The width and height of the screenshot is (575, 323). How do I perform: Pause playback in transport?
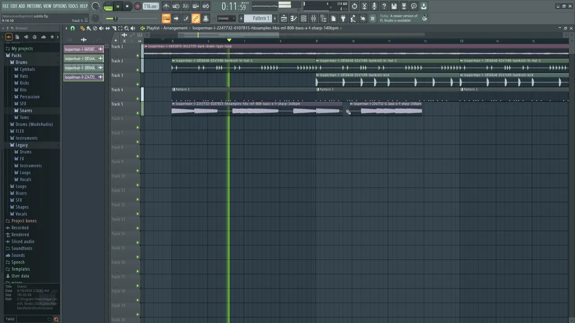coord(118,6)
